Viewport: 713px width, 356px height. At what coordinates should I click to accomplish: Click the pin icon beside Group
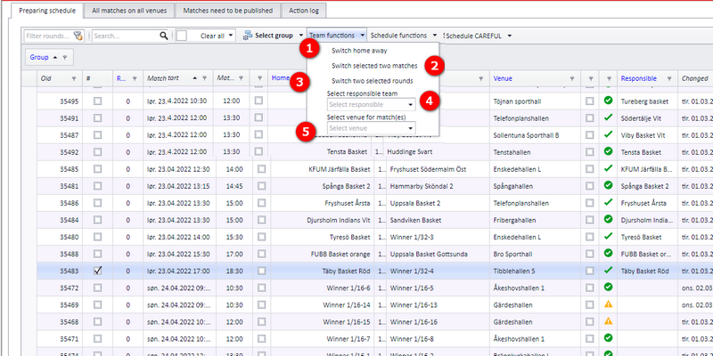65,57
